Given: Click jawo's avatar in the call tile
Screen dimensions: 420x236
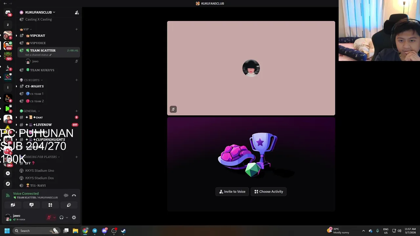Looking at the screenshot, I should 251,68.
